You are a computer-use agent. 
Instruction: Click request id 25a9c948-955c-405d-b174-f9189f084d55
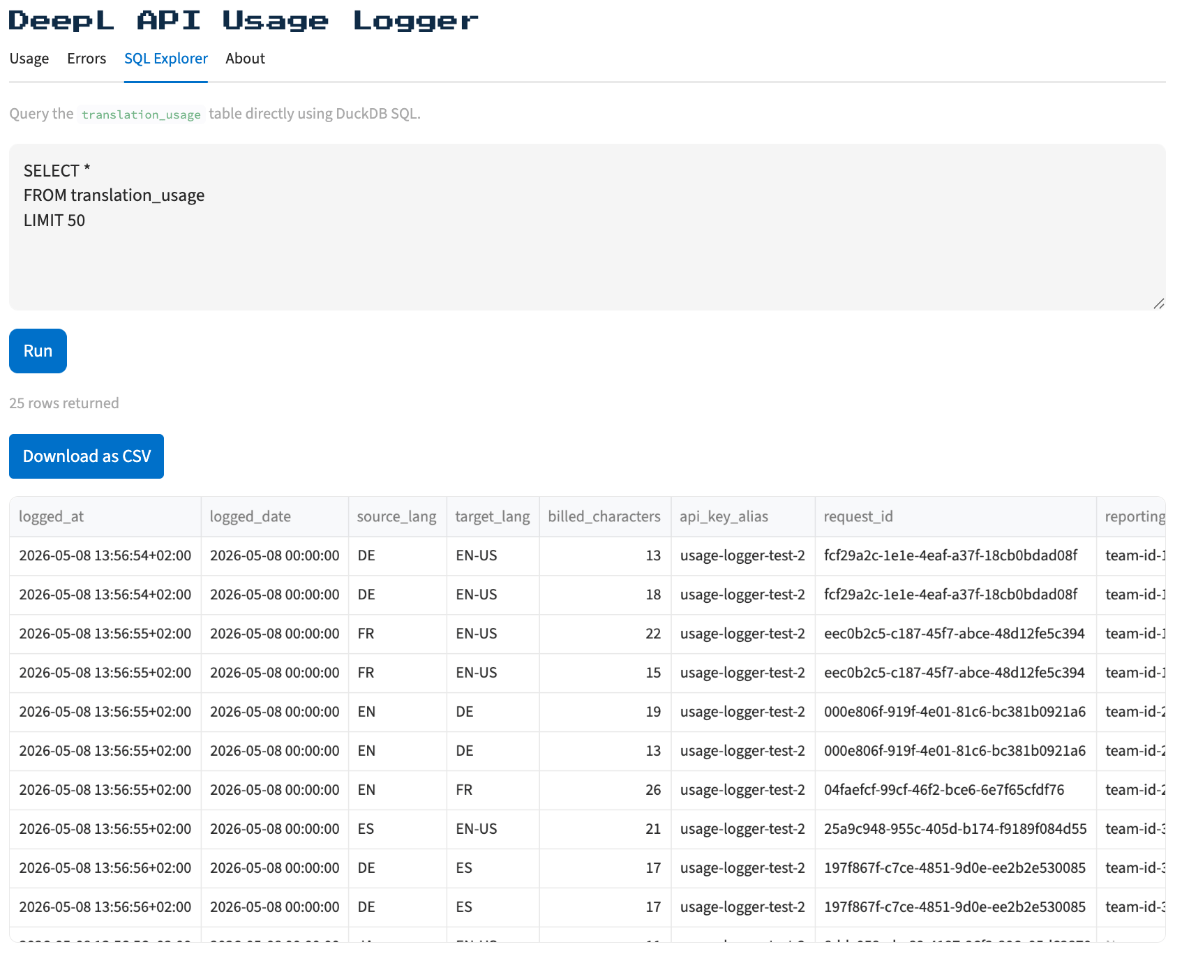tap(955, 829)
